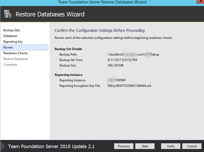The height and width of the screenshot is (152, 204).
Task: Select the Reporting Key step
Action: click(x=13, y=42)
